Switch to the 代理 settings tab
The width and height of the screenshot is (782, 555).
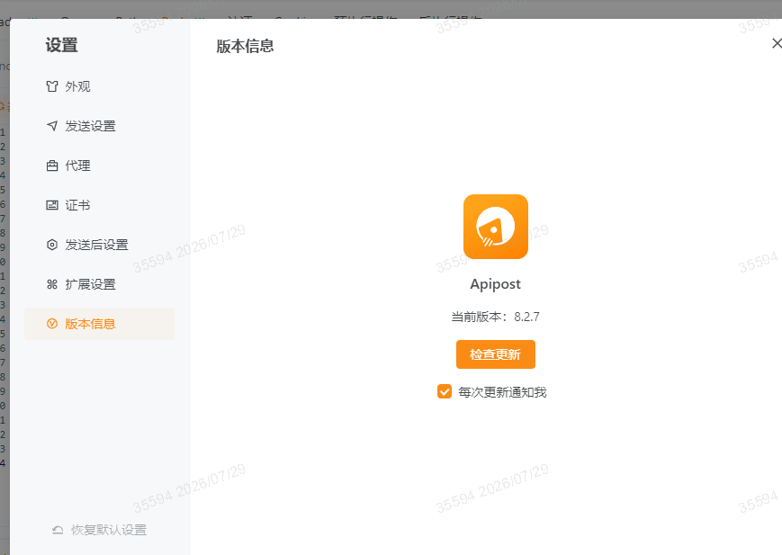[x=99, y=166]
